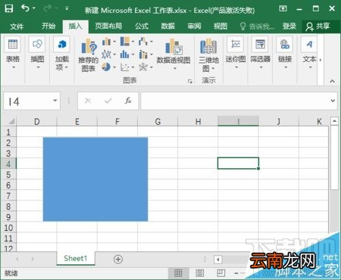Select the Sheet1 tab
This screenshot has height=280, width=341.
(76, 258)
